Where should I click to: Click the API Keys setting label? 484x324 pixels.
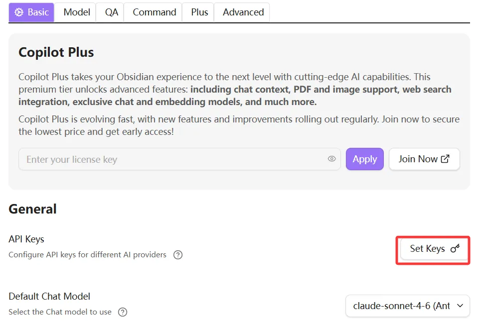pyautogui.click(x=26, y=239)
